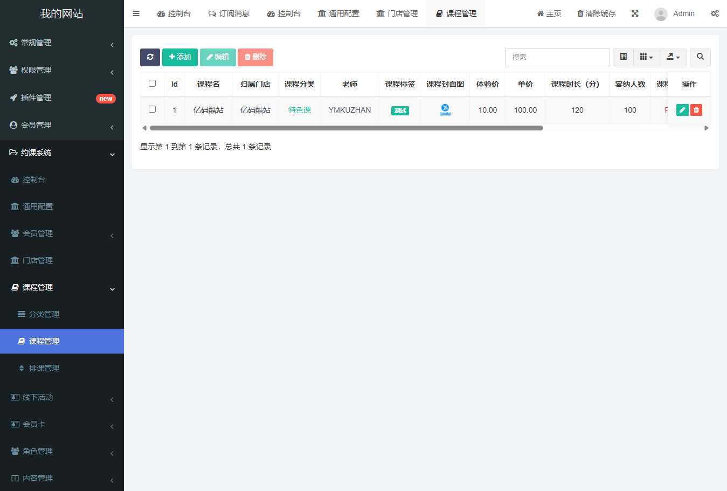Expand 角色管理 sidebar menu

pos(62,451)
